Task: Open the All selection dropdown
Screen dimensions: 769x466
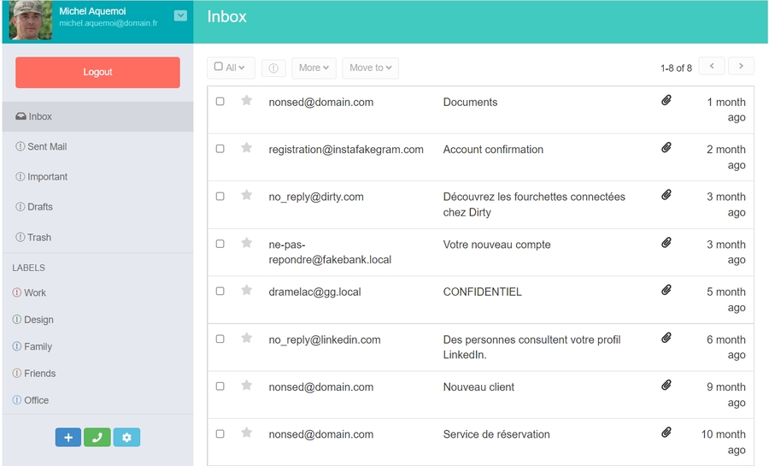Action: [230, 68]
